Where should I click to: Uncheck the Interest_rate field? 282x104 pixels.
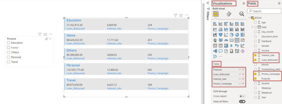(255, 55)
